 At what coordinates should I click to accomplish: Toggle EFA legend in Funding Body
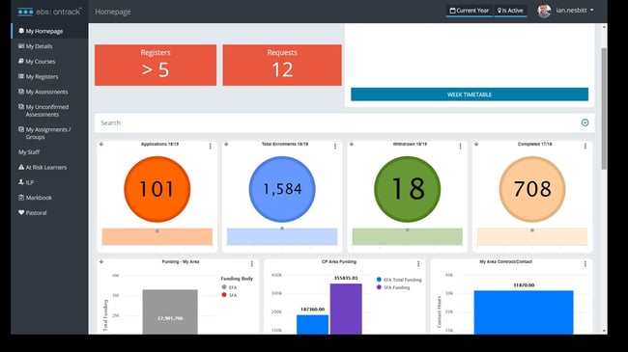[230, 287]
